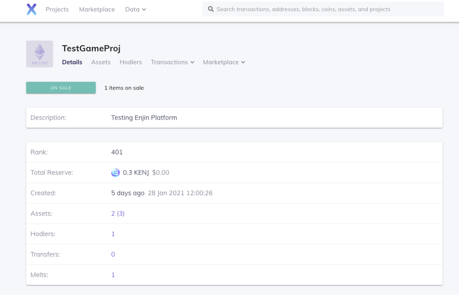
Task: Focus the search transactions input field
Action: click(x=323, y=9)
